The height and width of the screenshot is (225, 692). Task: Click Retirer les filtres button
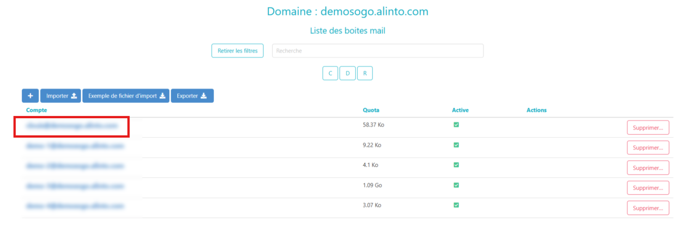pos(237,51)
